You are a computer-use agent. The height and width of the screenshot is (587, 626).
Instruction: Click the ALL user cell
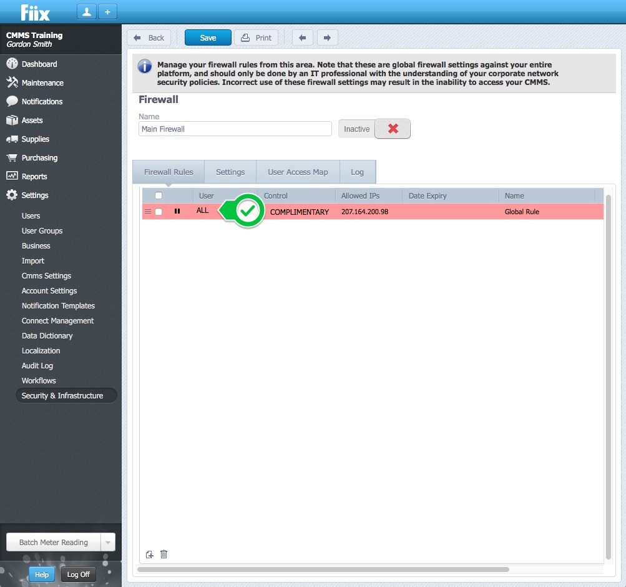click(x=202, y=210)
